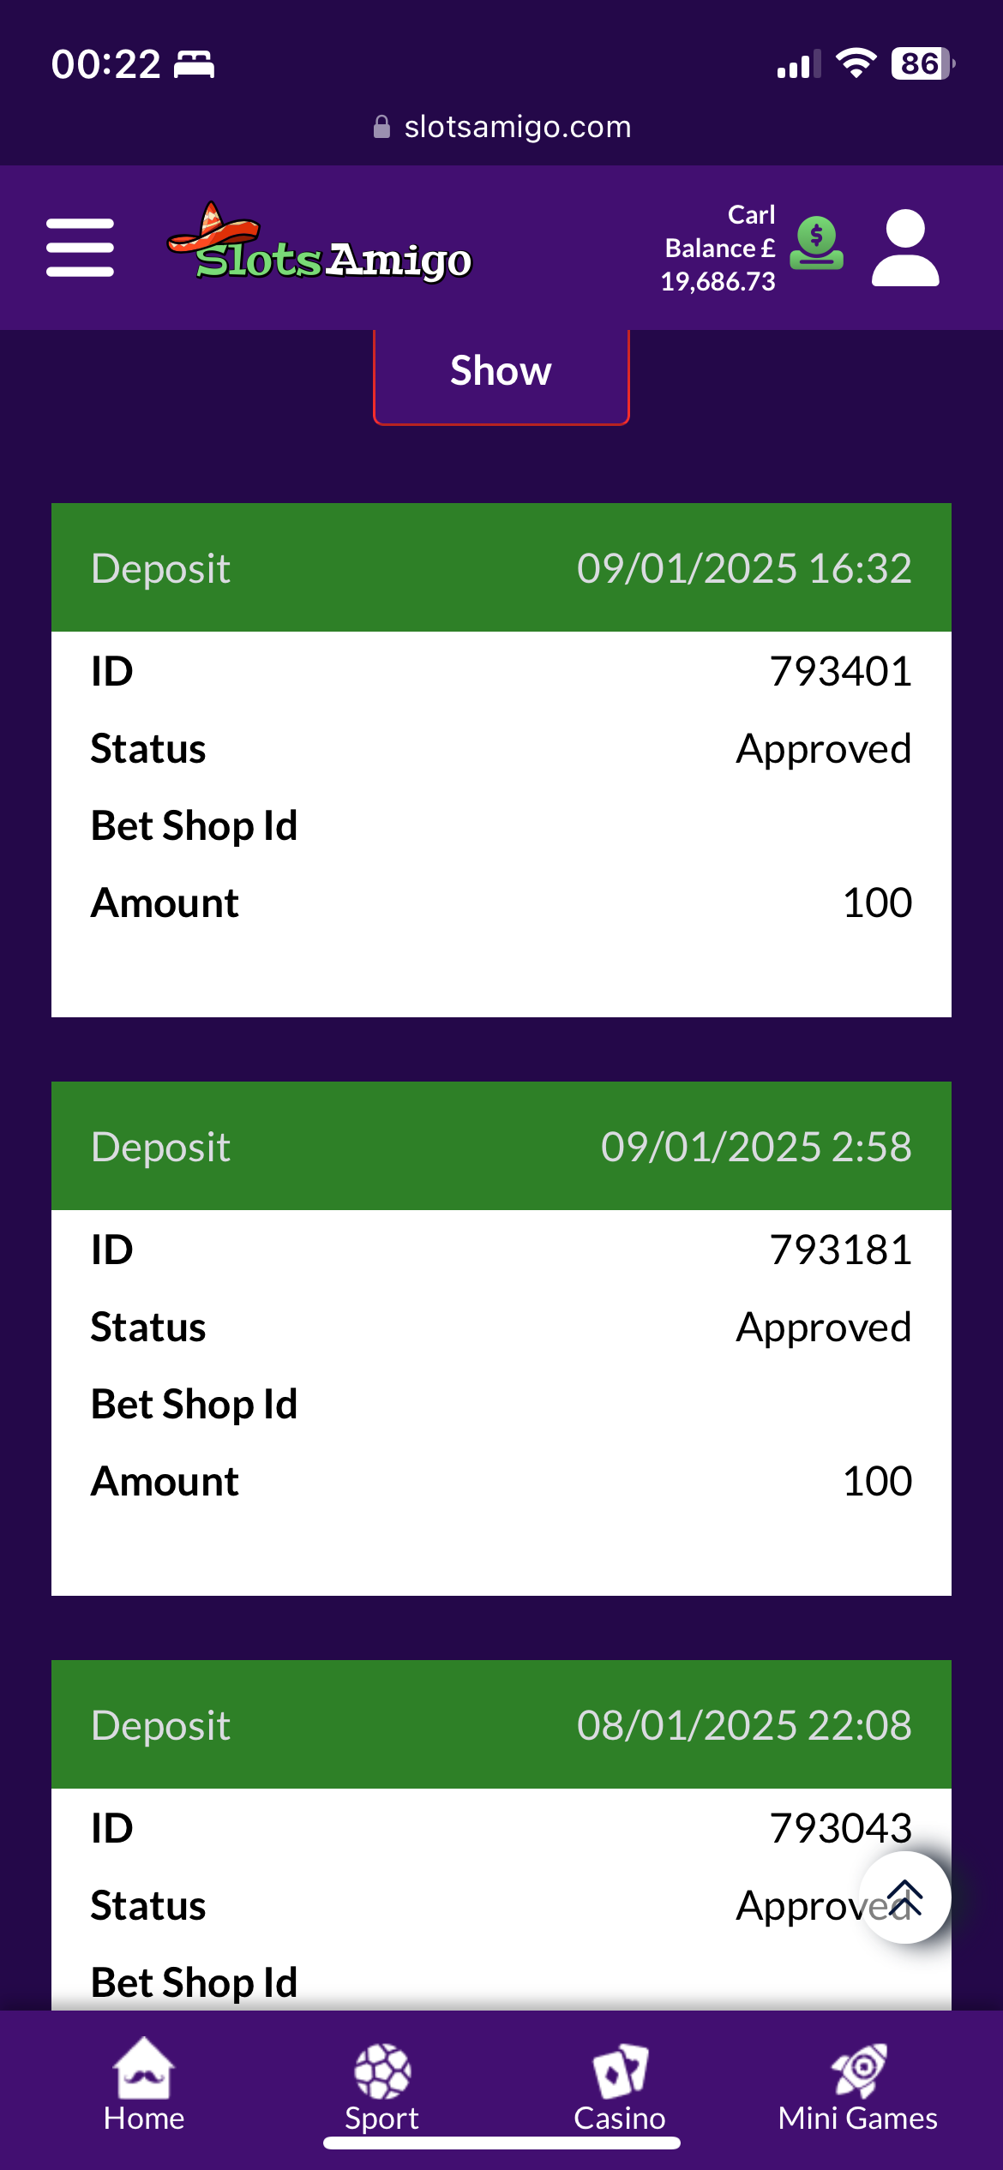Open the Mini Games tab
Viewport: 1003px width, 2170px height.
coord(857,2084)
